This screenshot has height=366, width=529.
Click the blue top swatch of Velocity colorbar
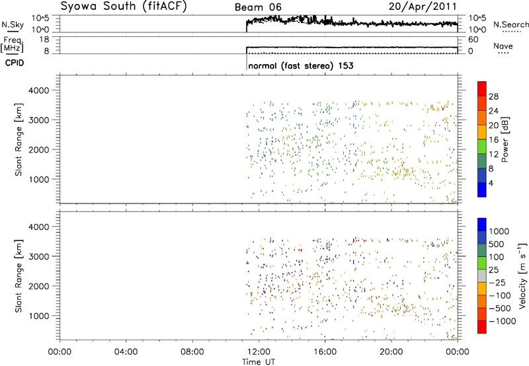tap(482, 225)
